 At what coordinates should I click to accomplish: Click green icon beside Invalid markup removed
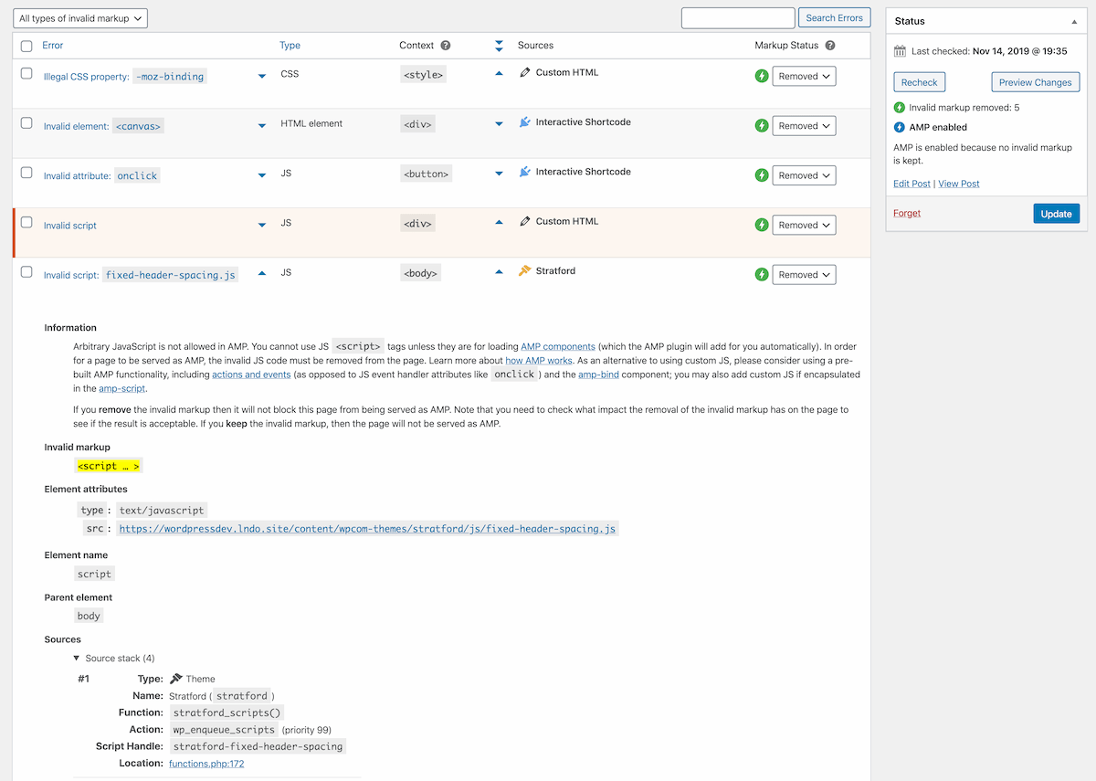point(900,108)
